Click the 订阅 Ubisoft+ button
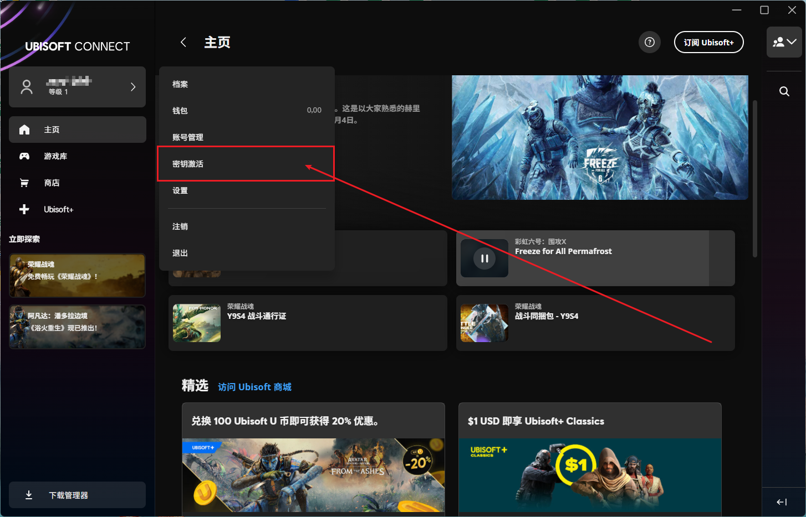This screenshot has width=806, height=517. (708, 42)
